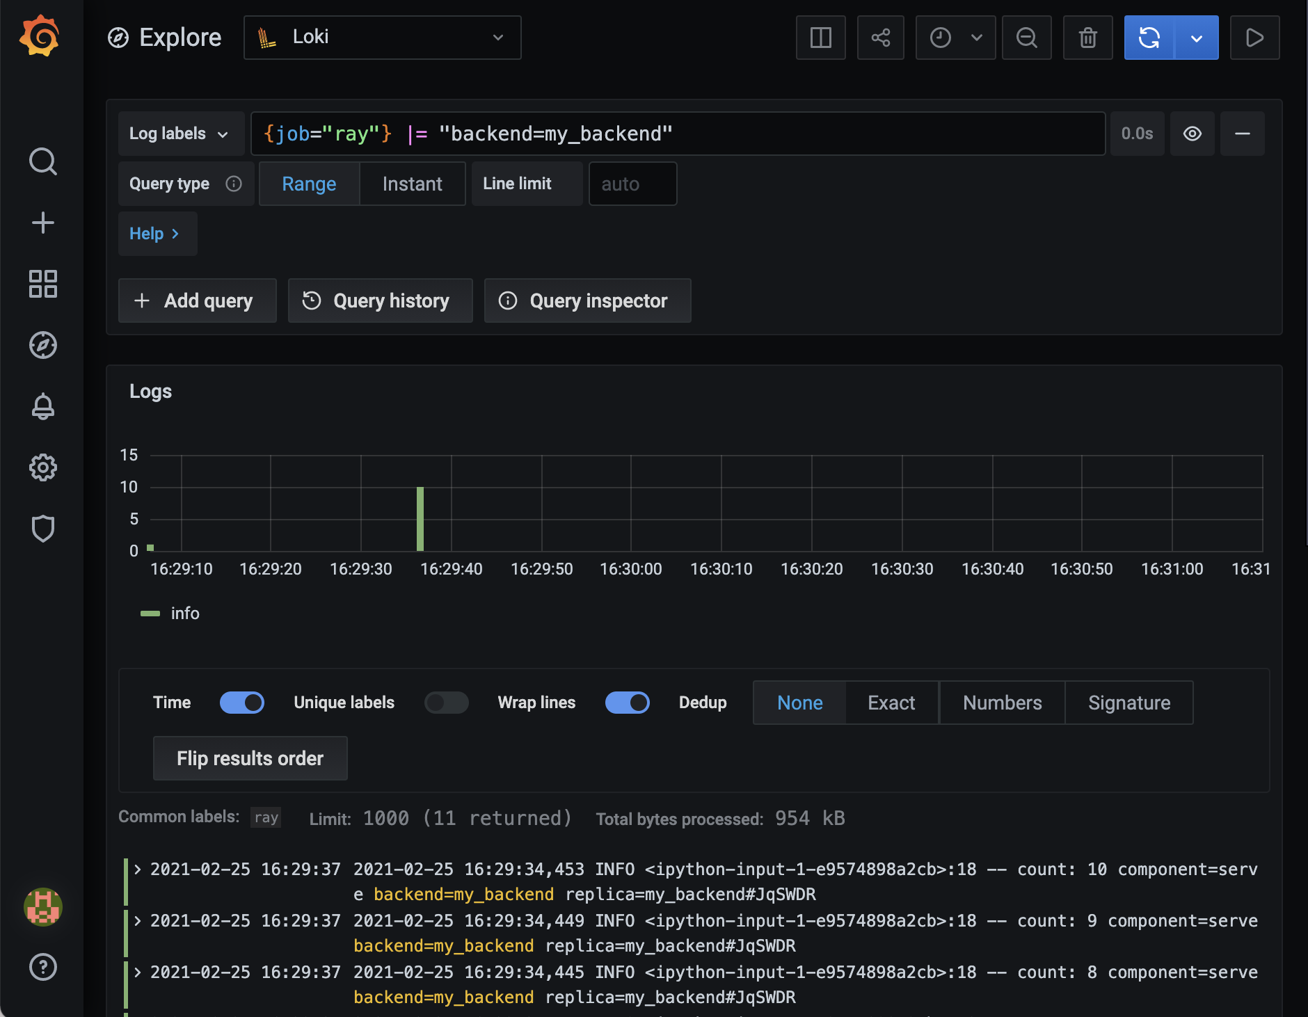Screen dimensions: 1308x1017
Task: Click Flip results order button
Action: [250, 758]
